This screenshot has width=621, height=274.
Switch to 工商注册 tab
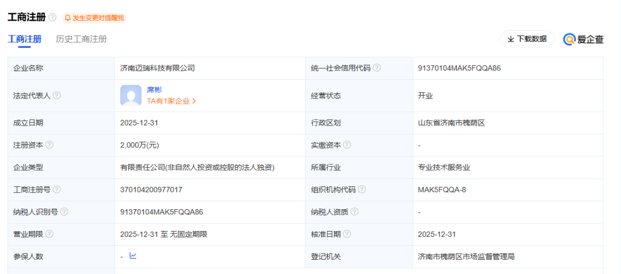pos(25,39)
